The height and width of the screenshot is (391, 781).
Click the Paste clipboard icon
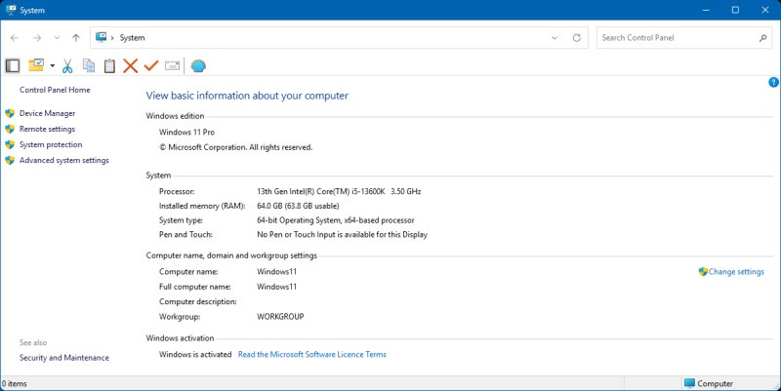point(109,65)
